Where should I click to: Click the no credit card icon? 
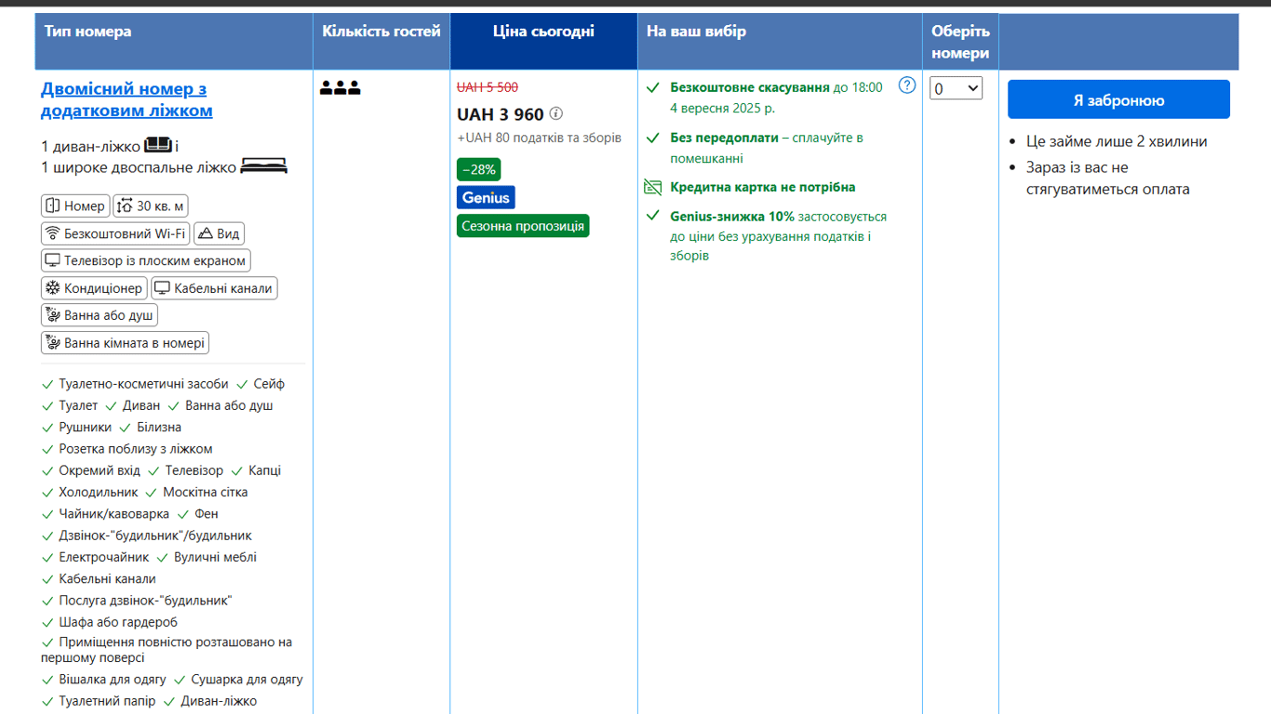point(653,187)
